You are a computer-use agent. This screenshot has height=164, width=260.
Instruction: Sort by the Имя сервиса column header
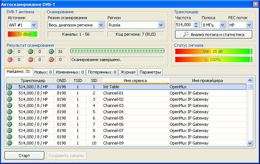click(135, 81)
